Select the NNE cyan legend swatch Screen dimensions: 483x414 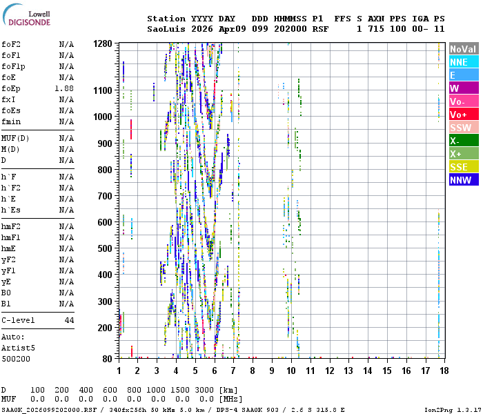coord(464,62)
